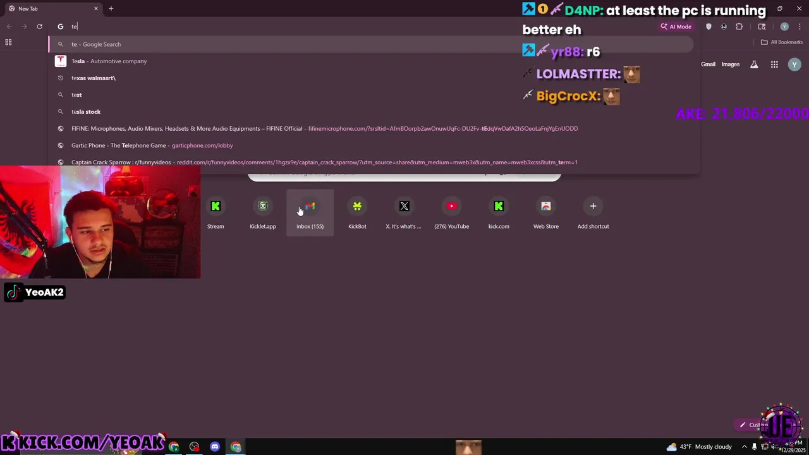Open the Chrome three-dot menu
The image size is (809, 455).
(800, 27)
